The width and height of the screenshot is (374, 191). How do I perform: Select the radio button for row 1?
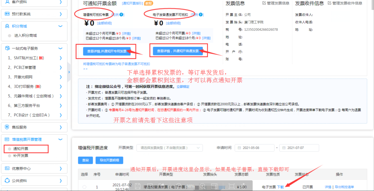85,187
